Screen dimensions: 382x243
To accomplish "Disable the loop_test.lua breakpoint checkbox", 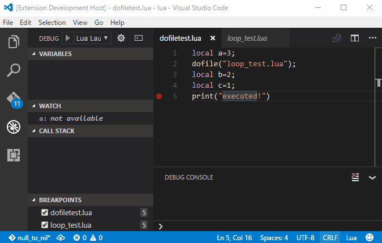I will [45, 225].
